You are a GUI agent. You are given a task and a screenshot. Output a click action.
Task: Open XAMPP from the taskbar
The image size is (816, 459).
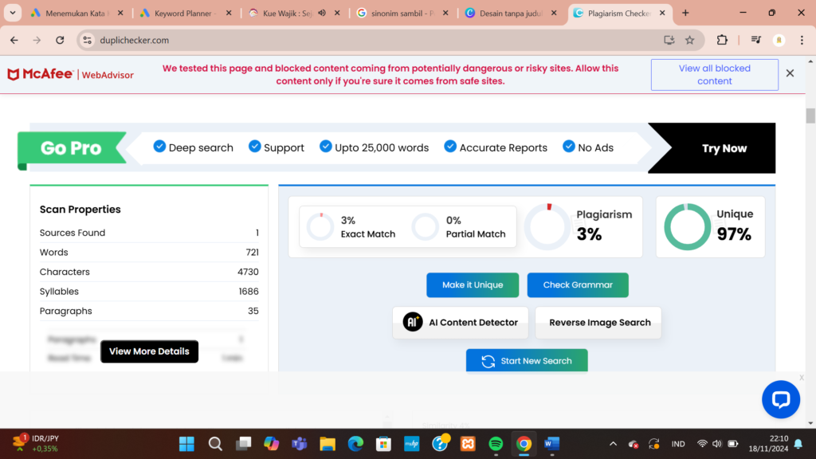tap(468, 444)
